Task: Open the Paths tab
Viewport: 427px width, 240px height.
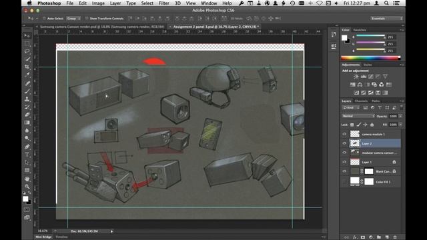Action: (x=376, y=101)
